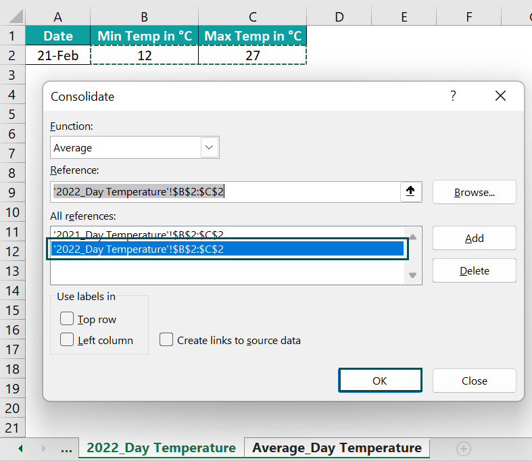
Task: Select column F header
Action: [x=469, y=17]
